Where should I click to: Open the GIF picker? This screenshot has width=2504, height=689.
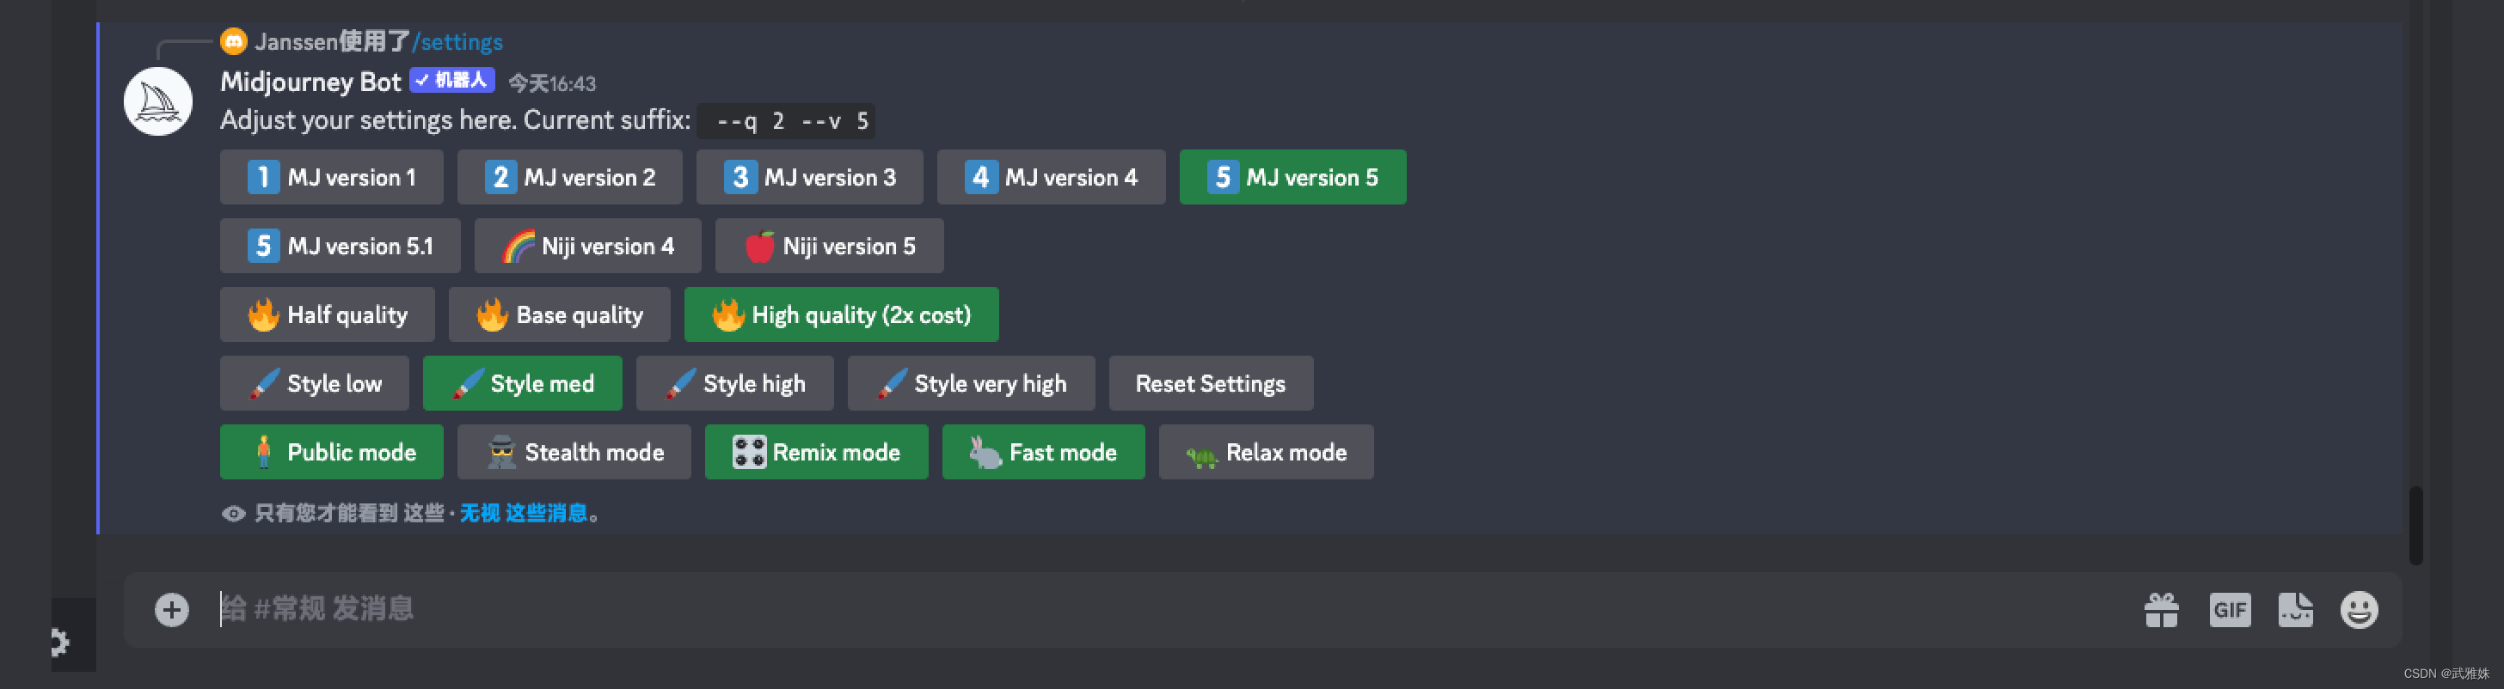[2230, 610]
